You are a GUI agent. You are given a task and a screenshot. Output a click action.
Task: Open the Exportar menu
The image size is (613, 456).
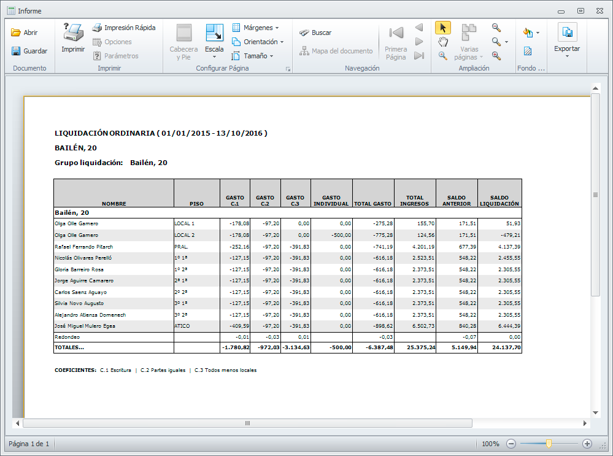point(567,41)
